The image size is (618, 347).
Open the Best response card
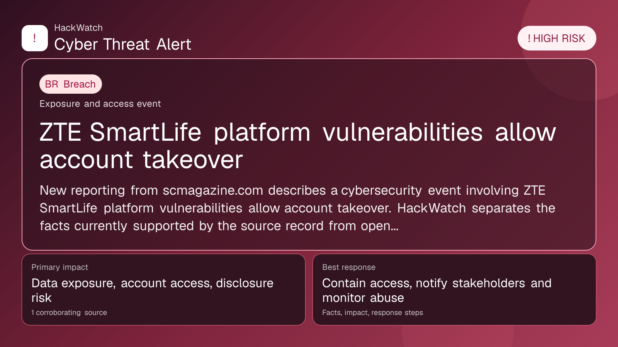pyautogui.click(x=454, y=290)
